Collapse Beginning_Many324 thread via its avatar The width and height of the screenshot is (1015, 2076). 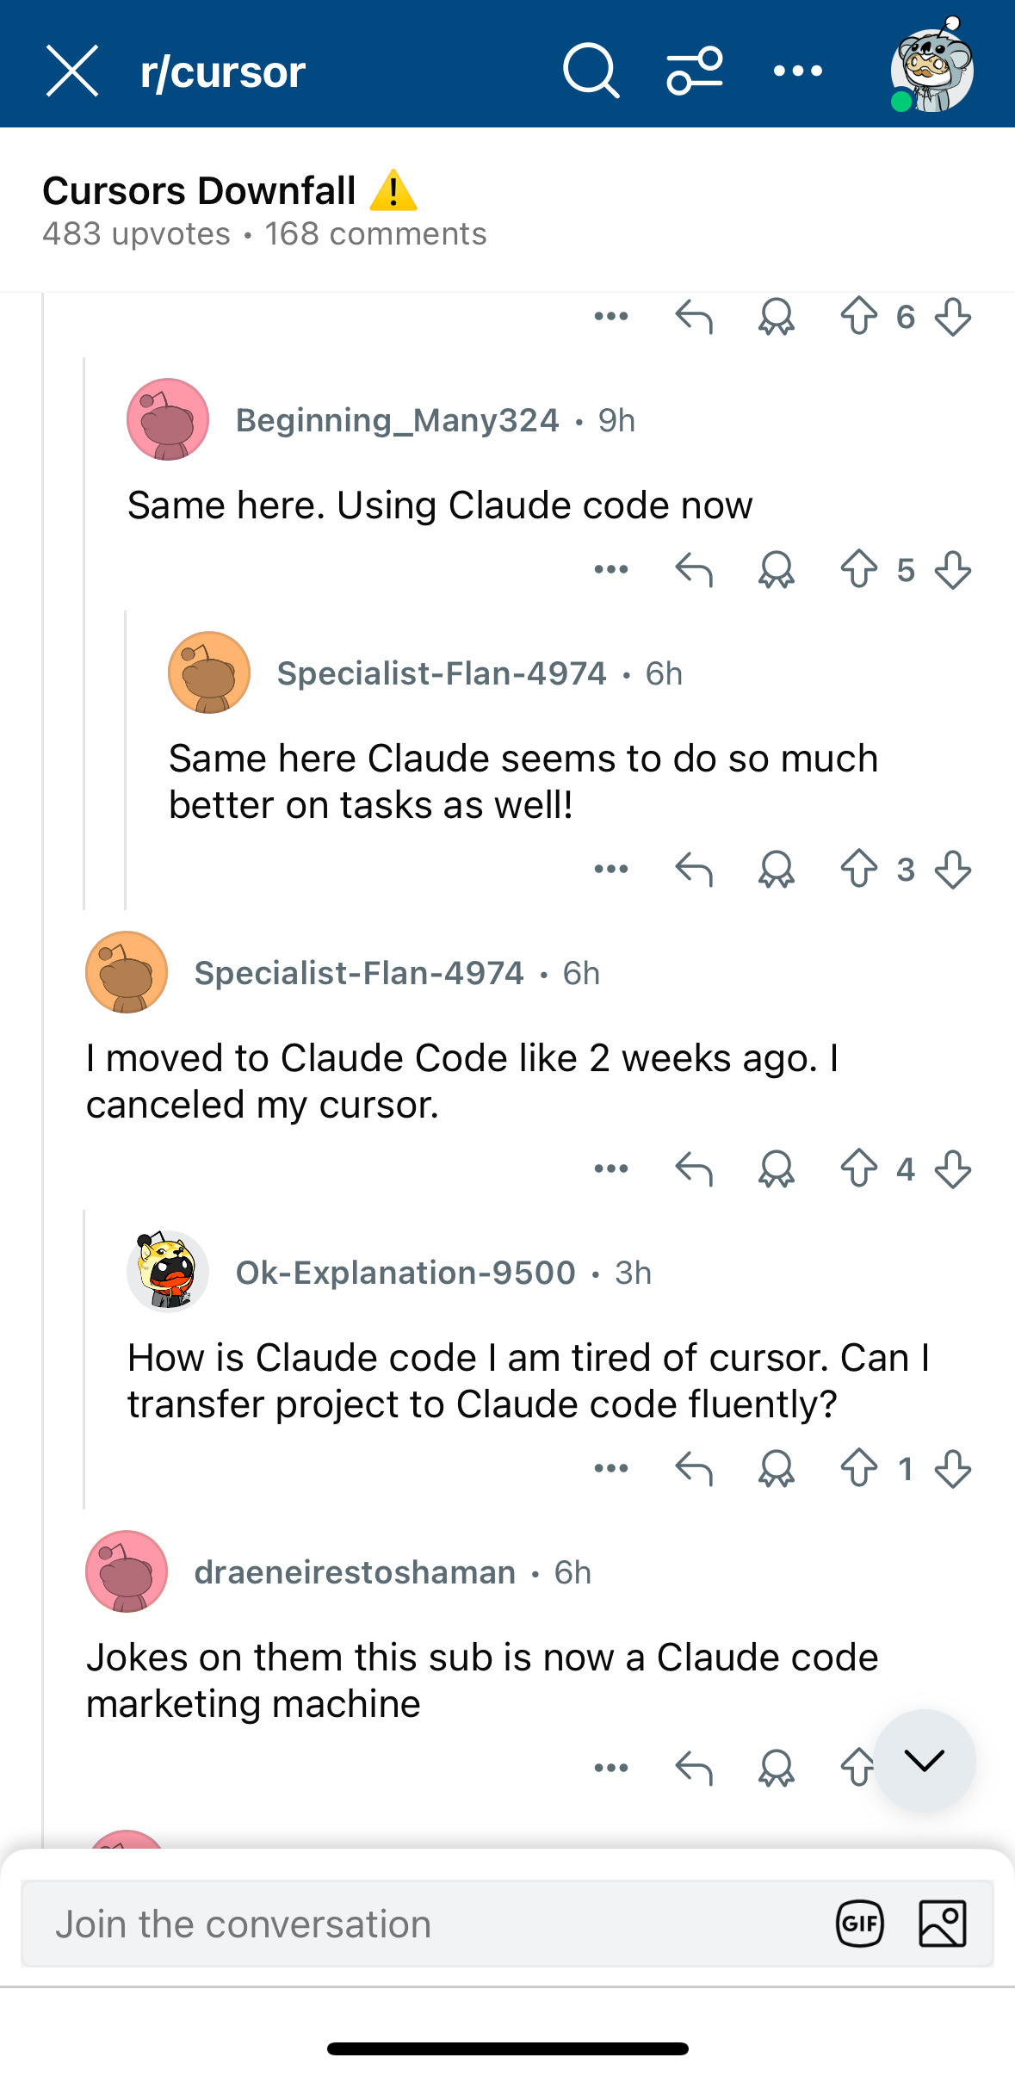pos(168,419)
